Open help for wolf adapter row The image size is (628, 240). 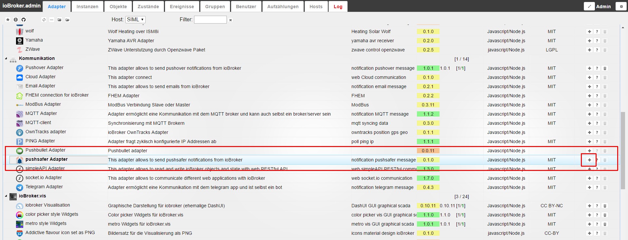597,31
